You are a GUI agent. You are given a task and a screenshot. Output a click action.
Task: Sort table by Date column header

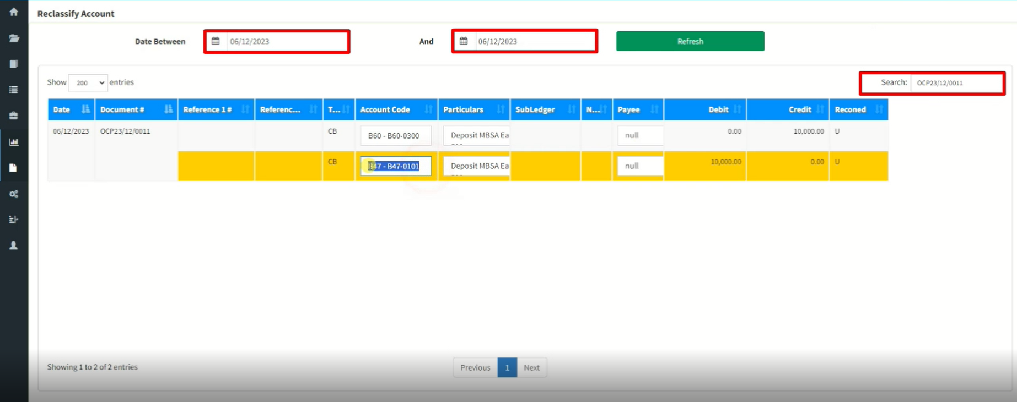[71, 109]
